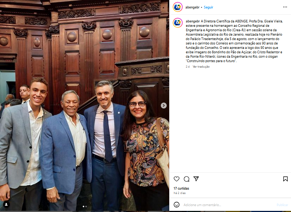Go to next photo with arrow
Viewport: 291px width, 212px height.
tap(163, 105)
